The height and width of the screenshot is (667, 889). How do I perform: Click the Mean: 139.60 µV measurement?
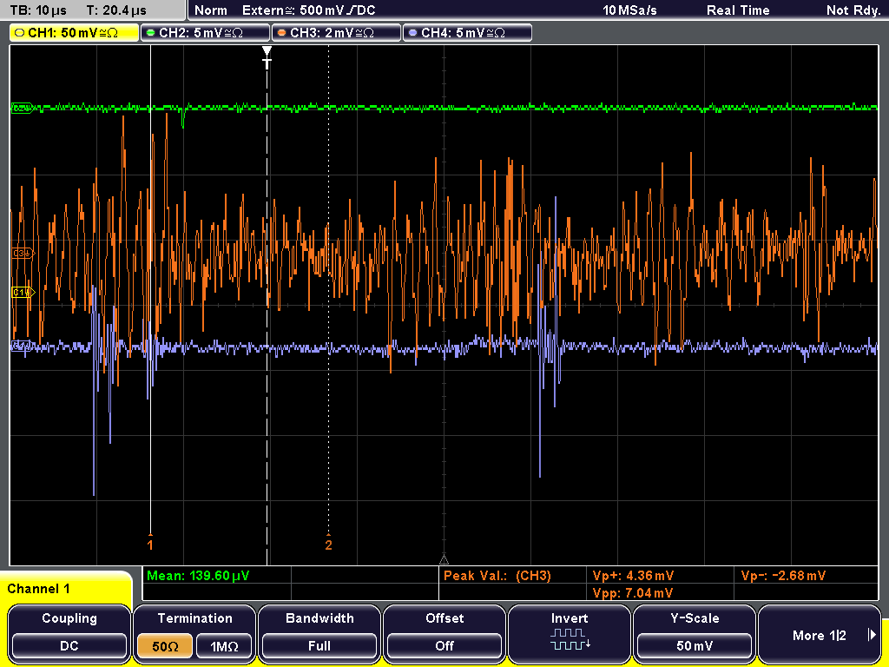pos(198,576)
